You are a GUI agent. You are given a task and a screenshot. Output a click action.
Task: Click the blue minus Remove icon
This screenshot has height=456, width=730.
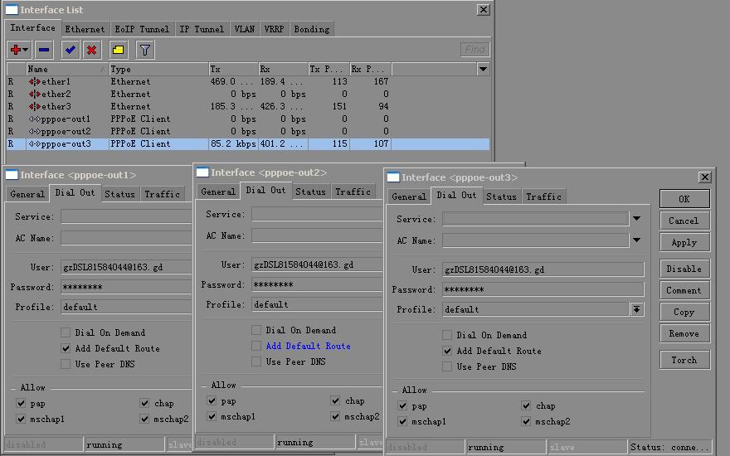44,50
